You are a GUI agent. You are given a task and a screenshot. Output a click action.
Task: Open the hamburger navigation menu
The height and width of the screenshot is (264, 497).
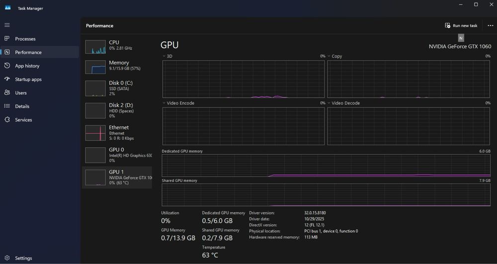point(7,25)
